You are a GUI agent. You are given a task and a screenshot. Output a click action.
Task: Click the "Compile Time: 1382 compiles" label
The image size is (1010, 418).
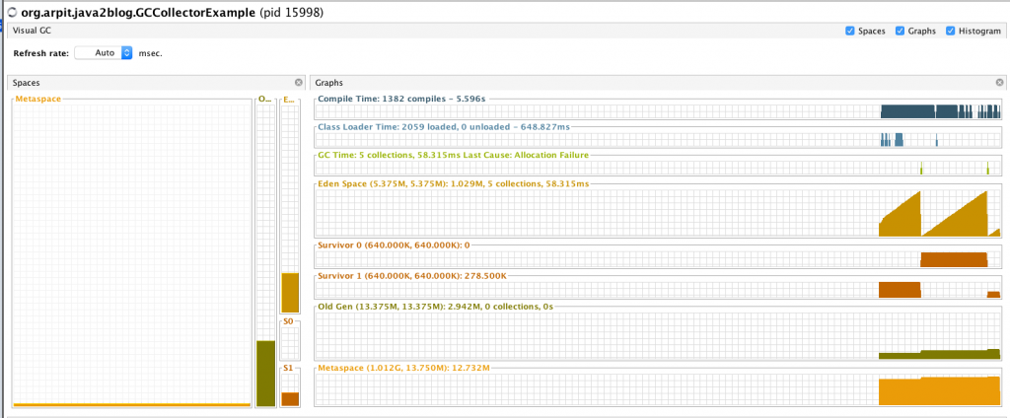click(x=380, y=100)
